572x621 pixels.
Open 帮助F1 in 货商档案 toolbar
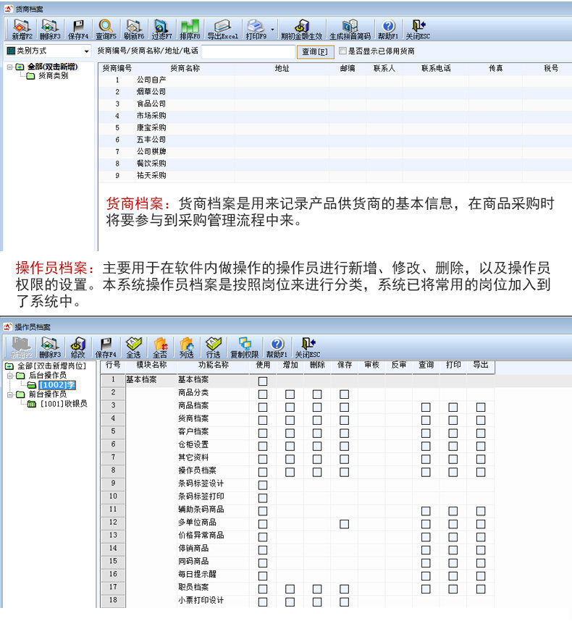[388, 30]
